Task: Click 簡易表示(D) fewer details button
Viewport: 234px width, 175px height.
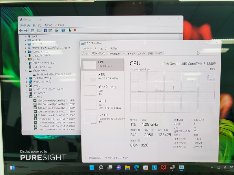Action: [95, 158]
